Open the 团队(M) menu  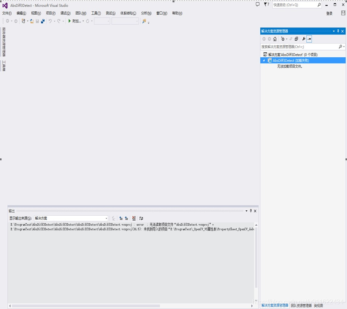point(81,13)
